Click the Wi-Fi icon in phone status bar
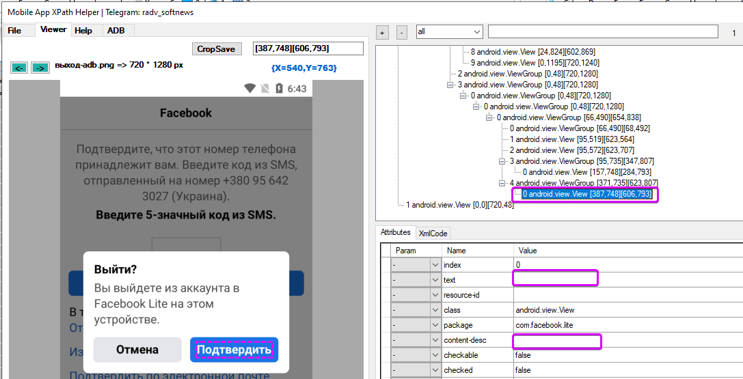This screenshot has height=379, width=743. [249, 89]
